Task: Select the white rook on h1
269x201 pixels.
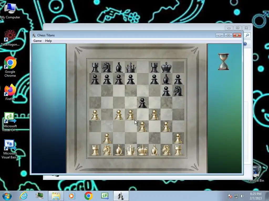Action: click(x=178, y=150)
